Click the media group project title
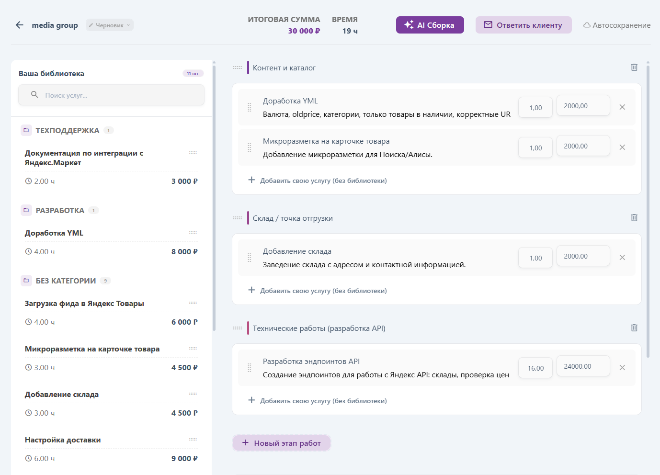660x475 pixels. click(x=55, y=25)
